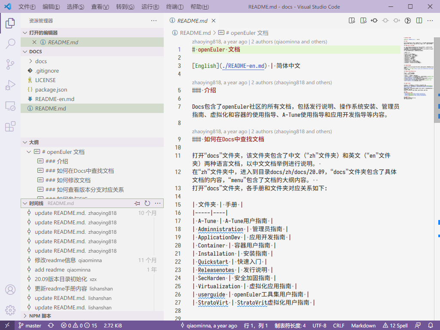Open timeline panel more actions ellipsis
440x330 pixels.
coord(158,203)
